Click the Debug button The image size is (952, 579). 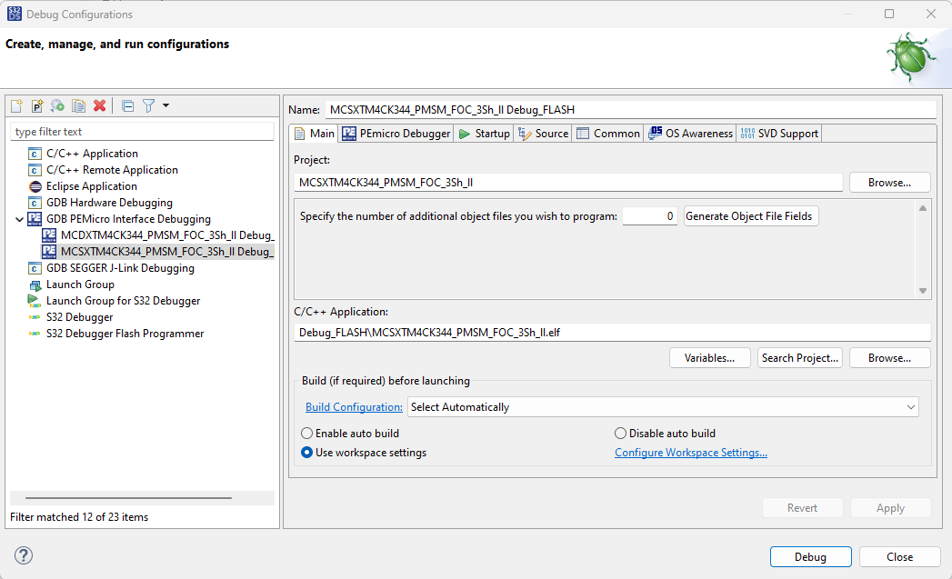pyautogui.click(x=810, y=557)
